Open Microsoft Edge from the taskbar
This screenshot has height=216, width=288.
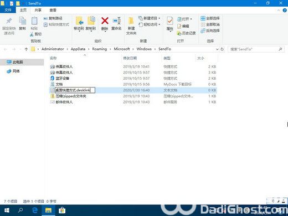click(x=35, y=210)
